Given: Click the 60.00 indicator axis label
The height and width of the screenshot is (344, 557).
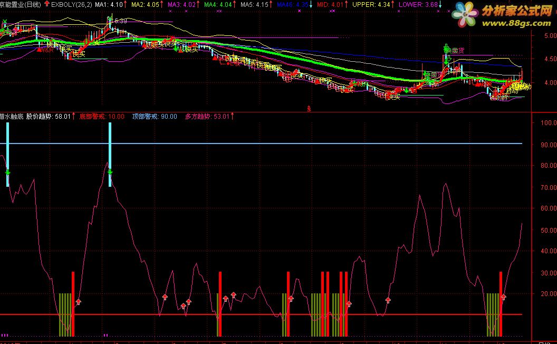Looking at the screenshot, I should pos(549,208).
